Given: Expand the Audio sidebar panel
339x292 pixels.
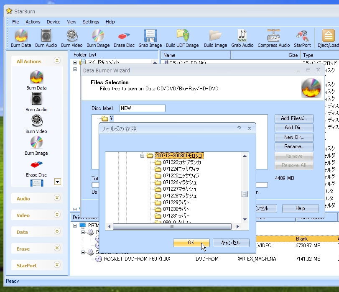Looking at the screenshot, I should tap(57, 198).
